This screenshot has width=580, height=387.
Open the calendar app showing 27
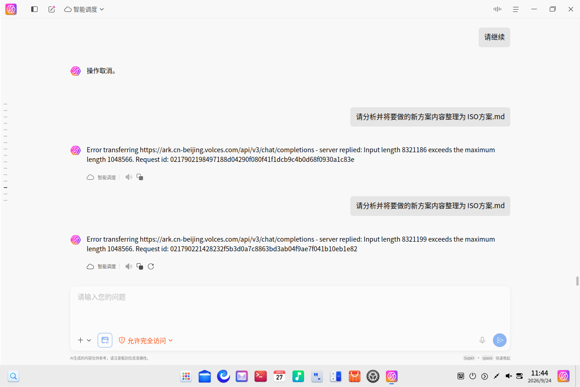[280, 376]
